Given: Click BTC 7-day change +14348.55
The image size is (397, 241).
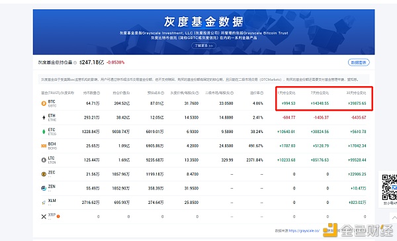Looking at the screenshot, I should [x=320, y=103].
